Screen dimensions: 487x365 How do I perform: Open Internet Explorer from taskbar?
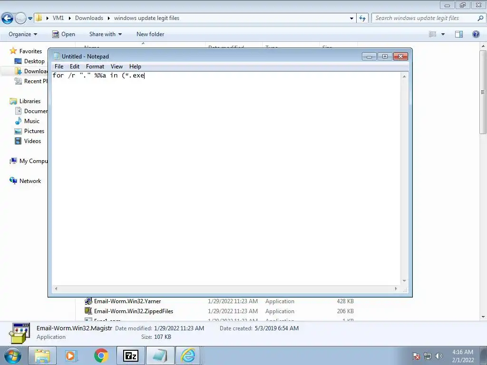click(x=188, y=355)
